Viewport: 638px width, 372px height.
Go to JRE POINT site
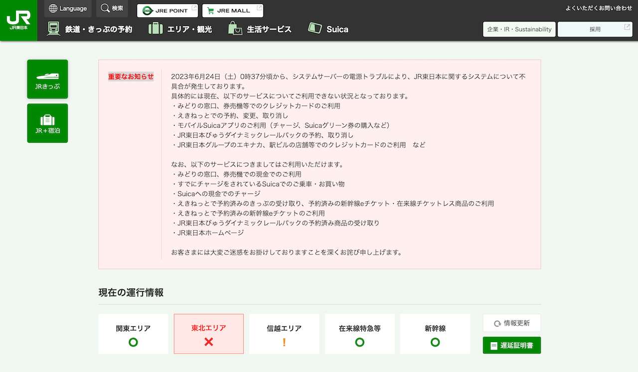tap(167, 10)
